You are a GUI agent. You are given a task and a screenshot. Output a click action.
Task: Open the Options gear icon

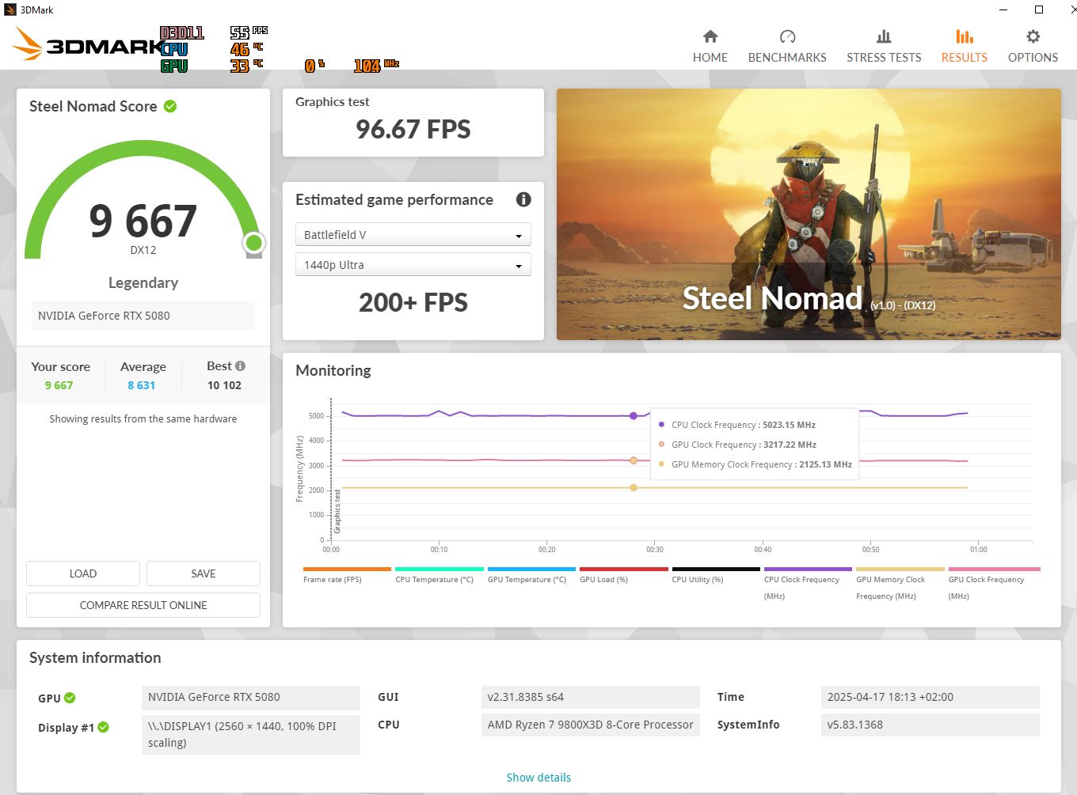click(1032, 37)
